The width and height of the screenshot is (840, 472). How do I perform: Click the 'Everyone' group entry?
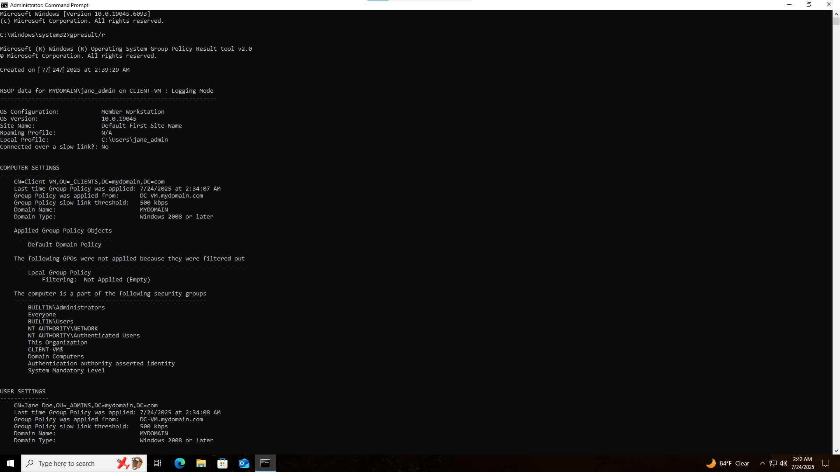[x=42, y=314]
